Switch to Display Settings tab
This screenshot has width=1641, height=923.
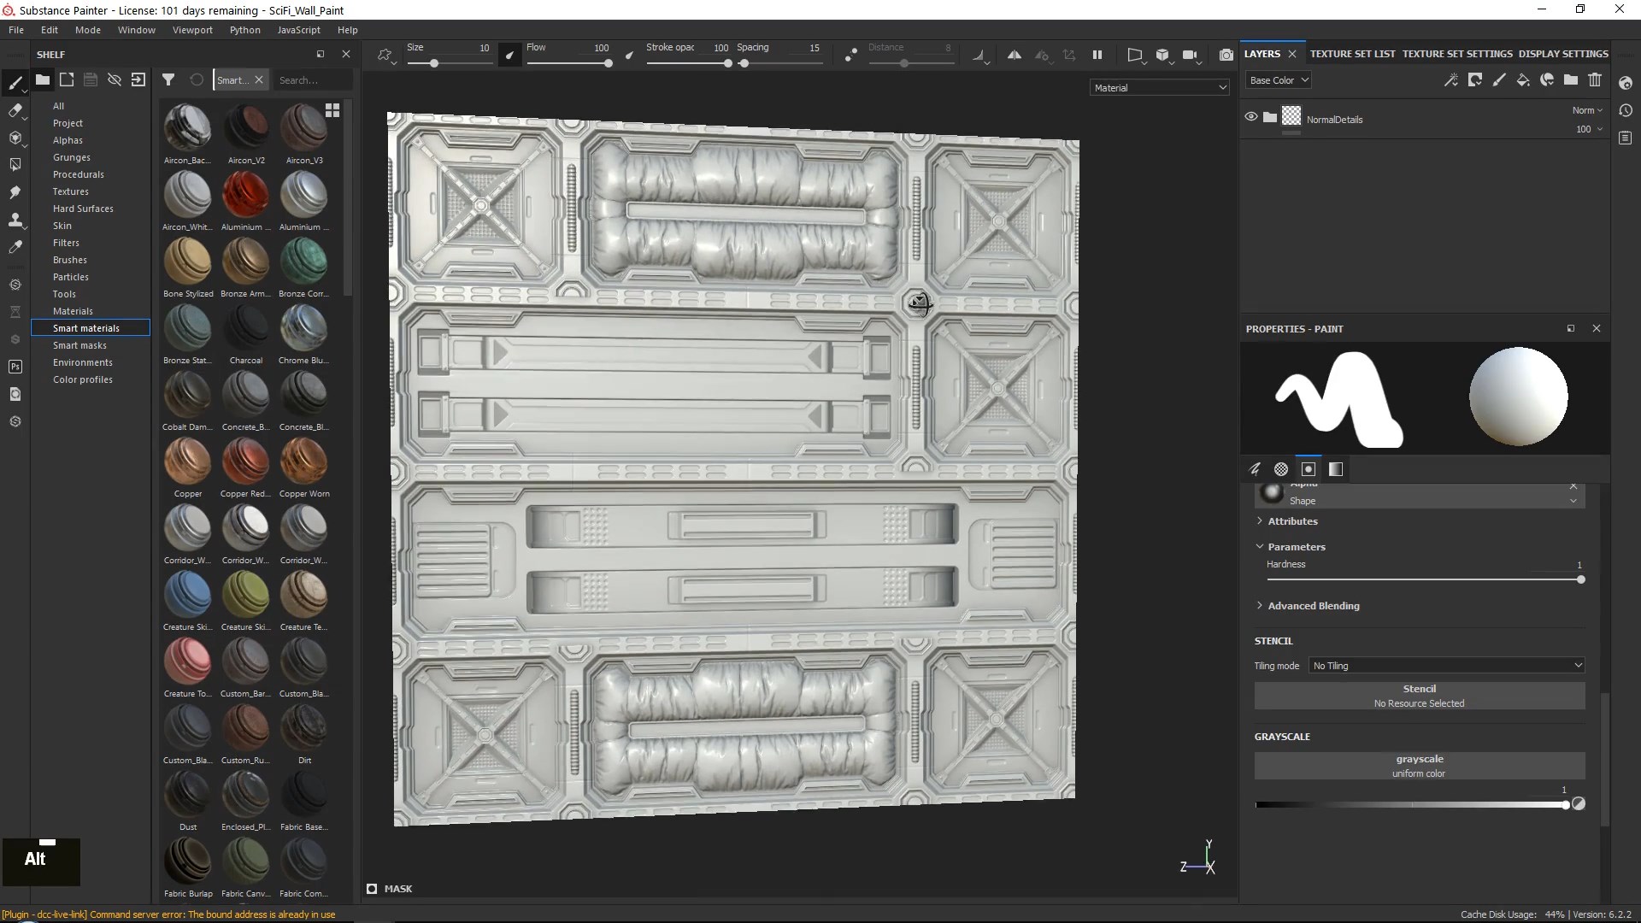pyautogui.click(x=1563, y=54)
